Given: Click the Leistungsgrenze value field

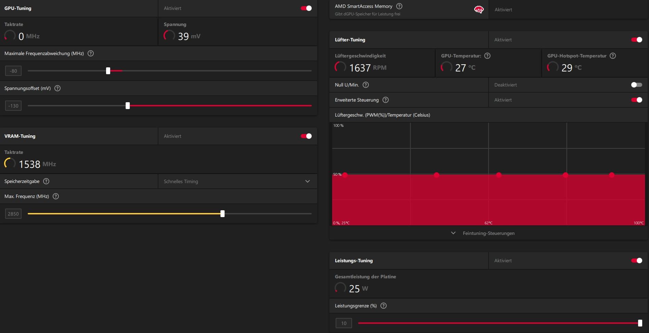Looking at the screenshot, I should (344, 323).
